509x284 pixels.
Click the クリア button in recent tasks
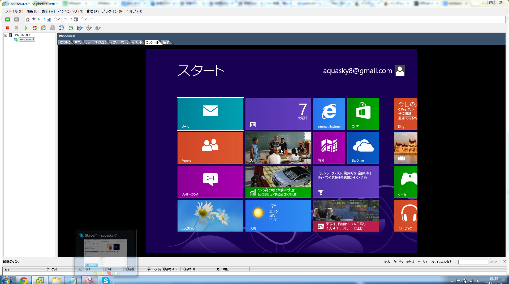pyautogui.click(x=493, y=262)
